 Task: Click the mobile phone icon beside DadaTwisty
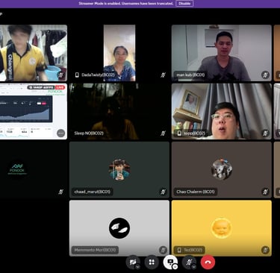pos(77,75)
